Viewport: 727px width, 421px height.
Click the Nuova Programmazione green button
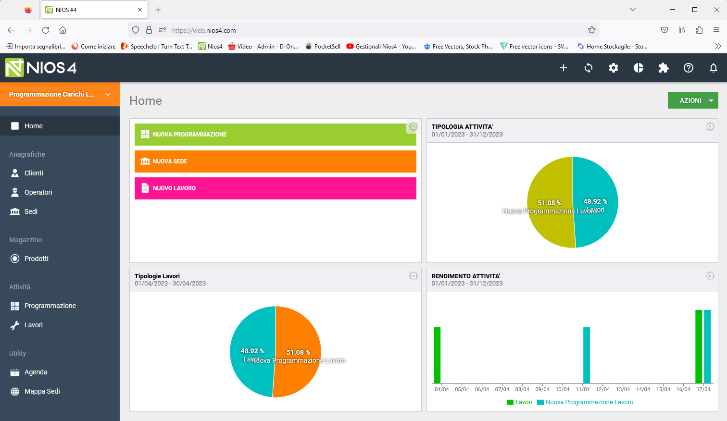(x=275, y=135)
